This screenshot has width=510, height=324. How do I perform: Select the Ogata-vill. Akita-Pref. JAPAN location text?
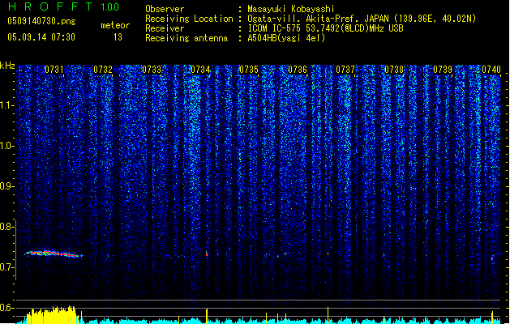pos(362,19)
